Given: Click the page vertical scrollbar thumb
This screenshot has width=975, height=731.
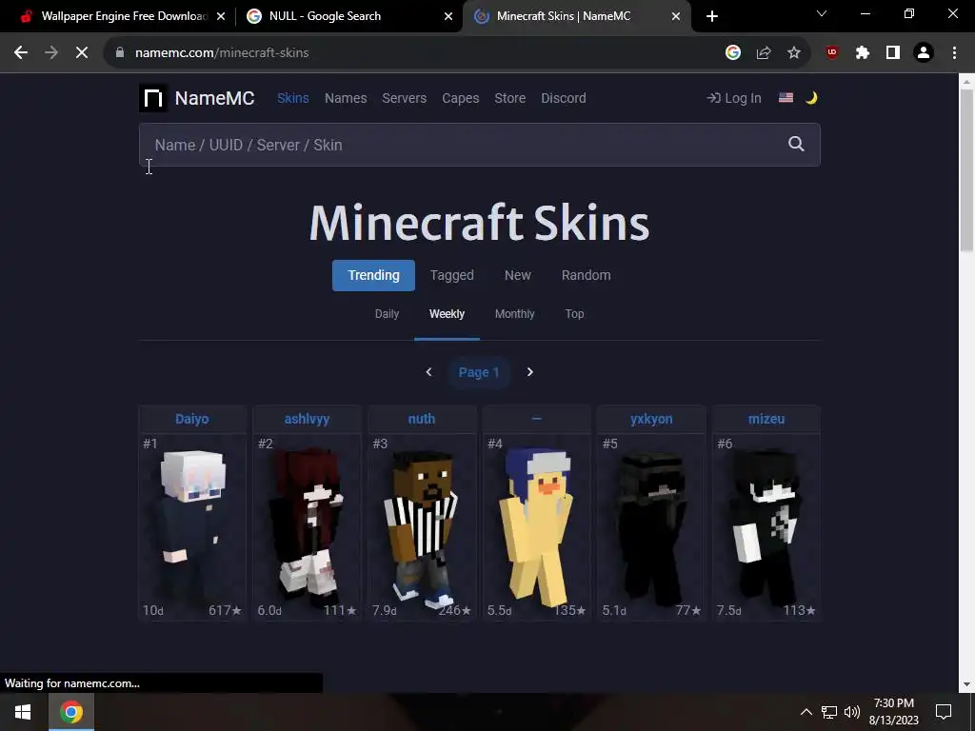Looking at the screenshot, I should 966,169.
